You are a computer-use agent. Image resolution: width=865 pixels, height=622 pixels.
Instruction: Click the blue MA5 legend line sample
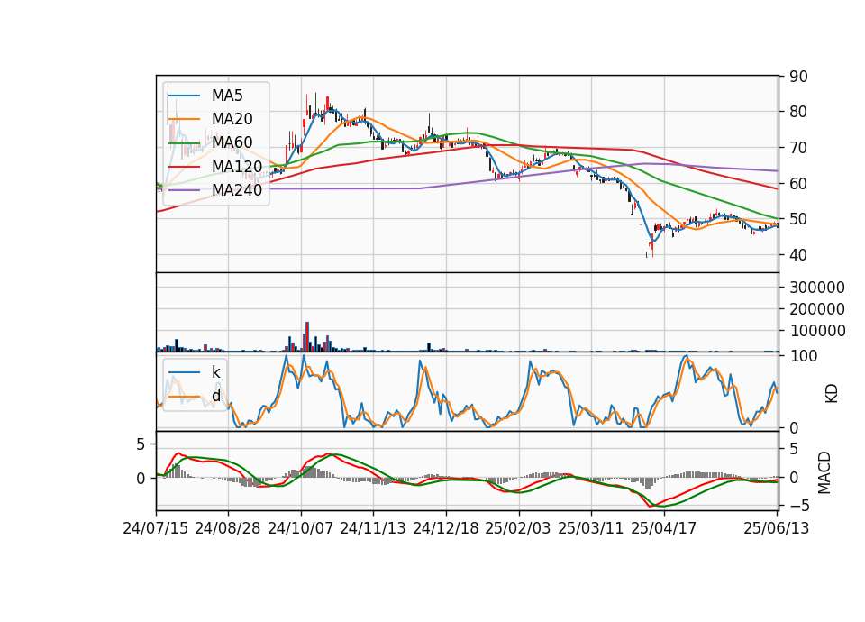click(x=184, y=96)
